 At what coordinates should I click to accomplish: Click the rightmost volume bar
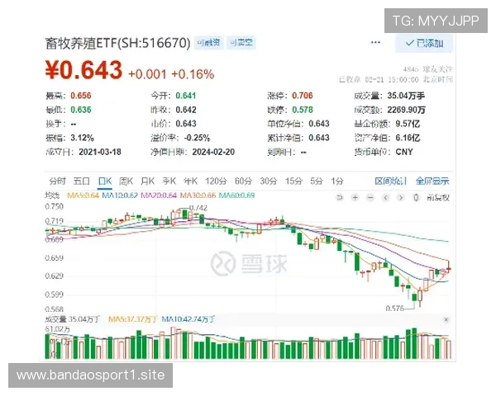tap(449, 349)
